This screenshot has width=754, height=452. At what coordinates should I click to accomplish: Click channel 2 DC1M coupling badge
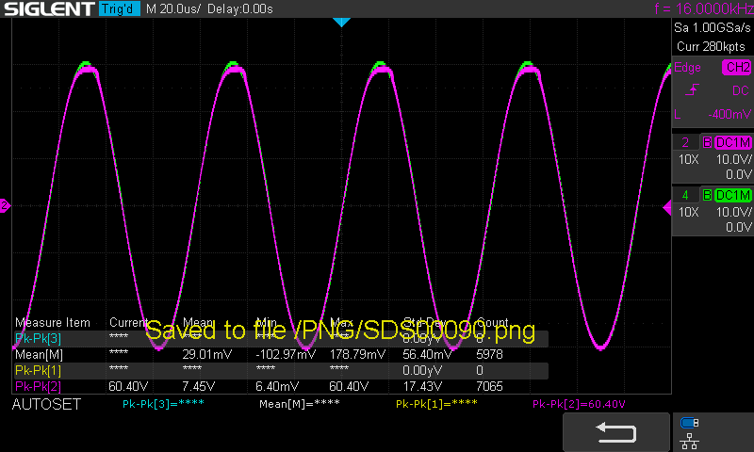[x=733, y=142]
